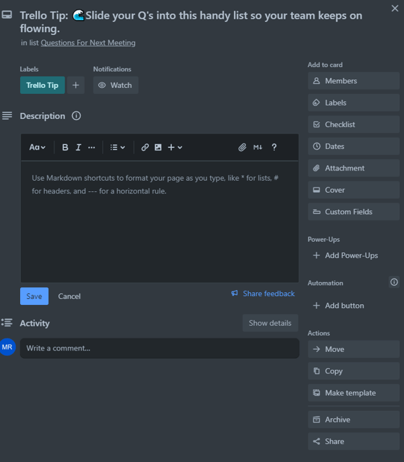The height and width of the screenshot is (462, 404).
Task: Click the paperclip attach icon in editor
Action: click(x=242, y=147)
